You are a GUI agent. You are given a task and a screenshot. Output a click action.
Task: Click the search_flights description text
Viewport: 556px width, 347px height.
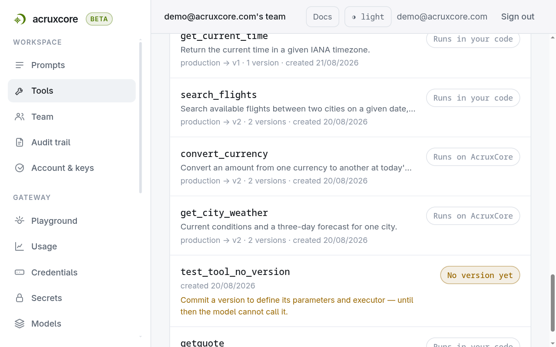coord(298,109)
